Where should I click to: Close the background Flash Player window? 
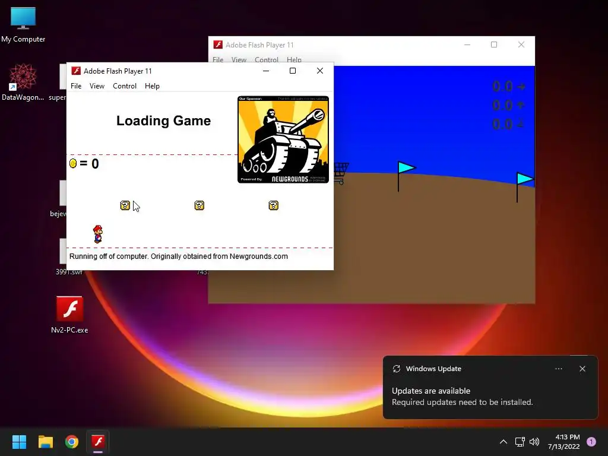(521, 45)
